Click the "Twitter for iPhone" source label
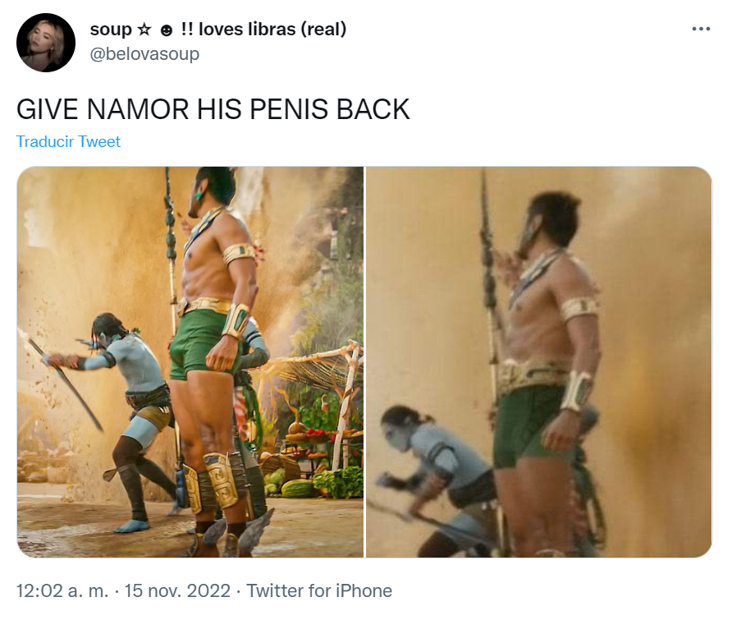 (x=319, y=590)
